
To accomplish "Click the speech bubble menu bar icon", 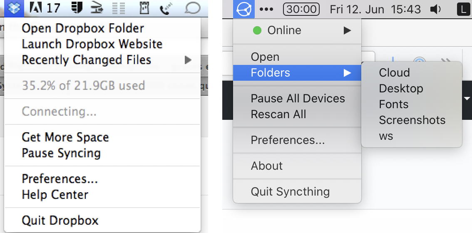I will pyautogui.click(x=192, y=8).
